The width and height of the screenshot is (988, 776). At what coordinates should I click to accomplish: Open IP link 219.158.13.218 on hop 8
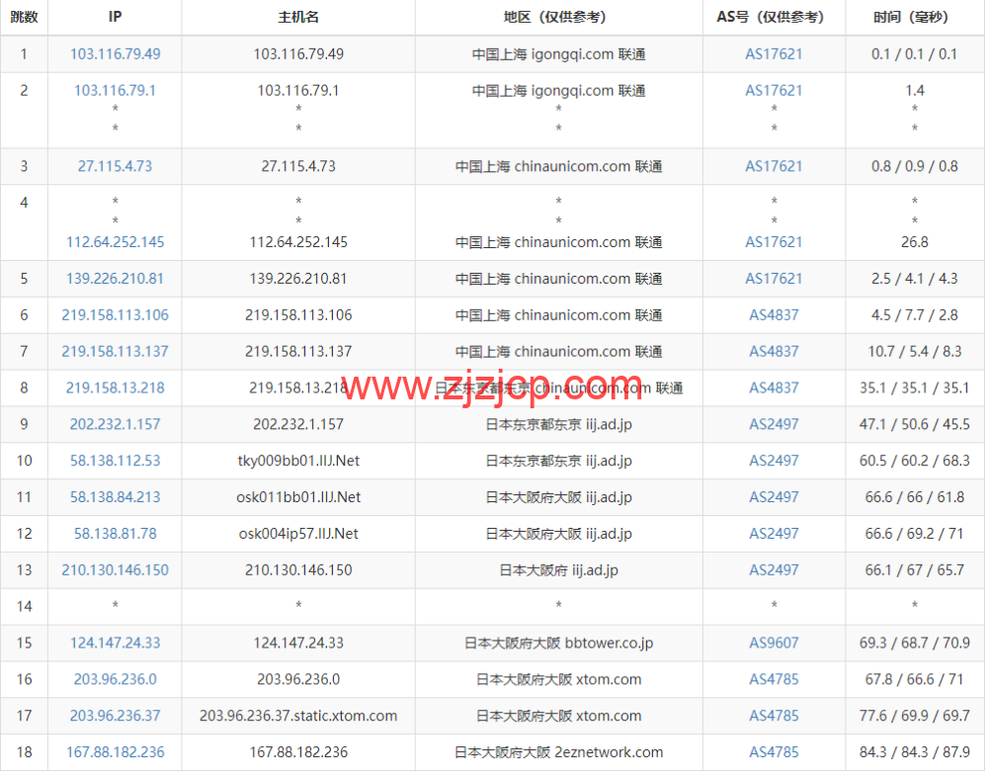coord(115,388)
